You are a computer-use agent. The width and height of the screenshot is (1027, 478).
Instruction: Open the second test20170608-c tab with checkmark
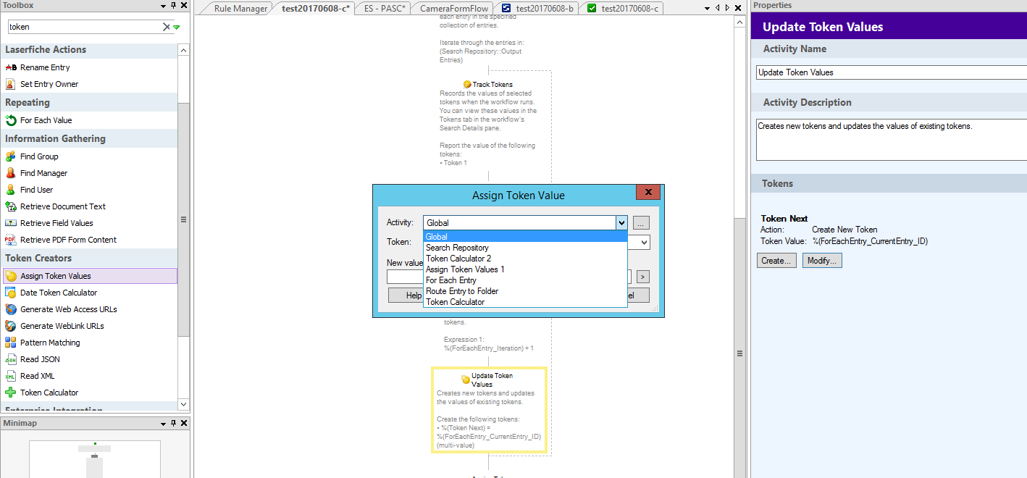[623, 9]
